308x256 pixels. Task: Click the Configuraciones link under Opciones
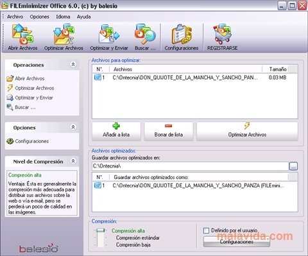(32, 141)
